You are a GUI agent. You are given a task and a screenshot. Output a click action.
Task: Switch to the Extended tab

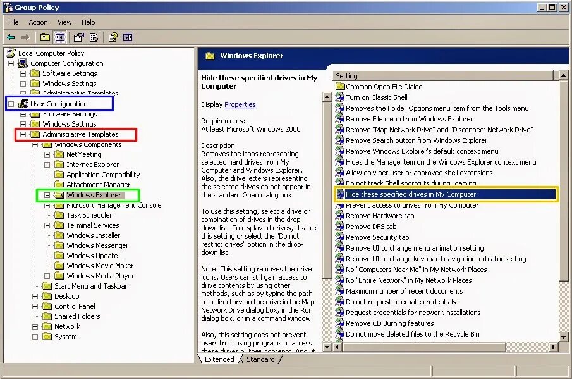click(x=219, y=359)
